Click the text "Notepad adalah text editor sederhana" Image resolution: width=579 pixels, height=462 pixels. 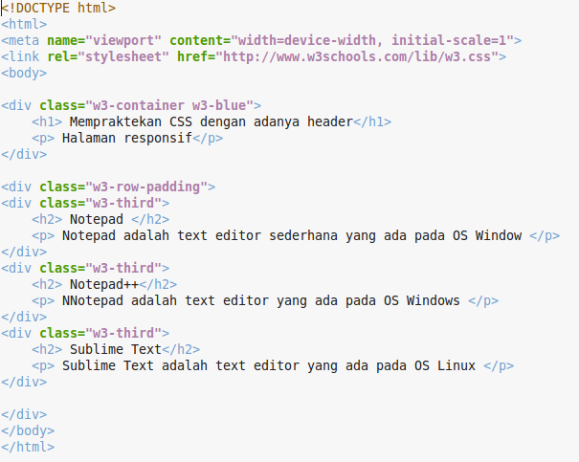200,235
